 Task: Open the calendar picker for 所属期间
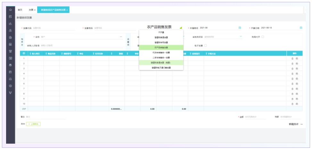pos(240,28)
